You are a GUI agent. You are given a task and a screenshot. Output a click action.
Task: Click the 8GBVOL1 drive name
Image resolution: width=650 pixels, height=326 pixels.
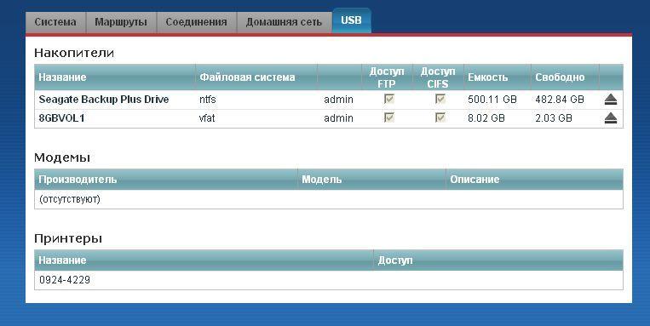pyautogui.click(x=61, y=118)
